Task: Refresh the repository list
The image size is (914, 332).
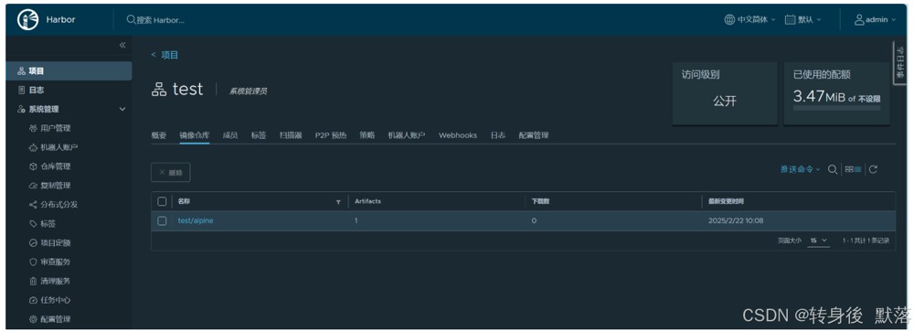Action: tap(873, 169)
